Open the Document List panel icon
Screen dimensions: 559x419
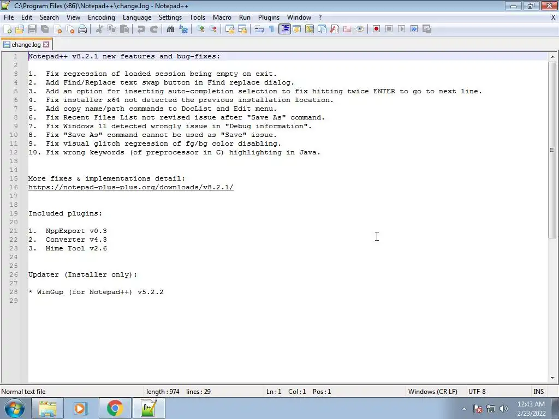click(322, 29)
